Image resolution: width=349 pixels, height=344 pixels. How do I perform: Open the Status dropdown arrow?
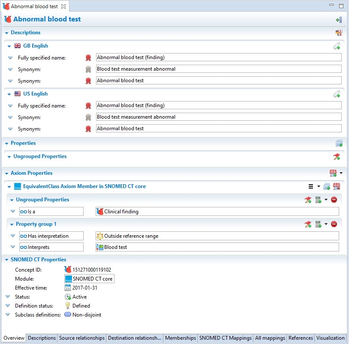pos(8,296)
